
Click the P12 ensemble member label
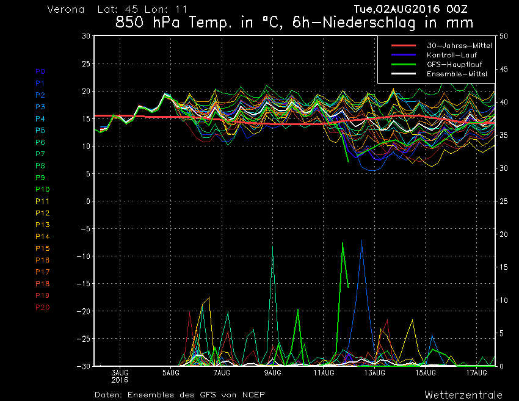pos(42,213)
